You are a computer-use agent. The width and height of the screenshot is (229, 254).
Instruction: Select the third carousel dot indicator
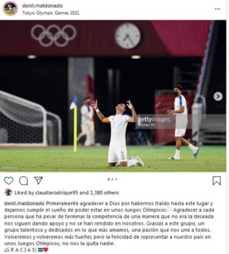click(116, 179)
